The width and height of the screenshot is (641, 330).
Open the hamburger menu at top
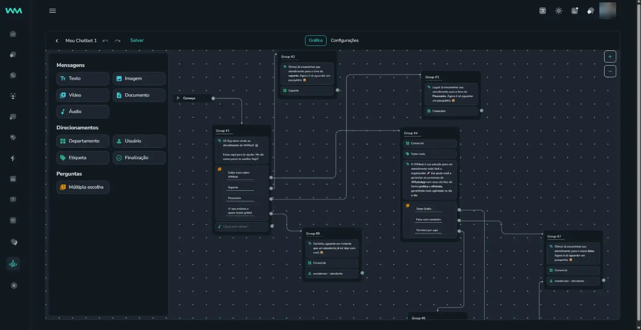[x=52, y=11]
